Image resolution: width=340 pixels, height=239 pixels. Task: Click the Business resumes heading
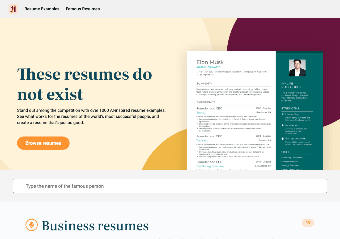(95, 226)
